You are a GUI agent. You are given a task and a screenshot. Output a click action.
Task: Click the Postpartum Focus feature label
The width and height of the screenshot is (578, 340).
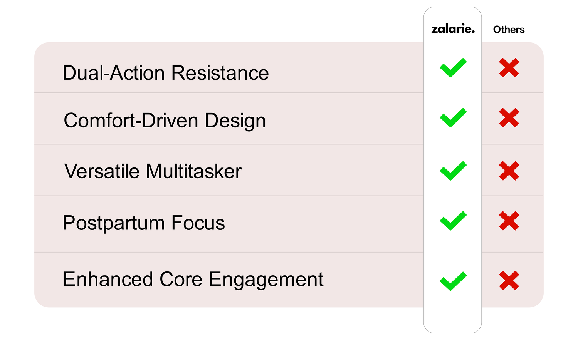pyautogui.click(x=143, y=223)
